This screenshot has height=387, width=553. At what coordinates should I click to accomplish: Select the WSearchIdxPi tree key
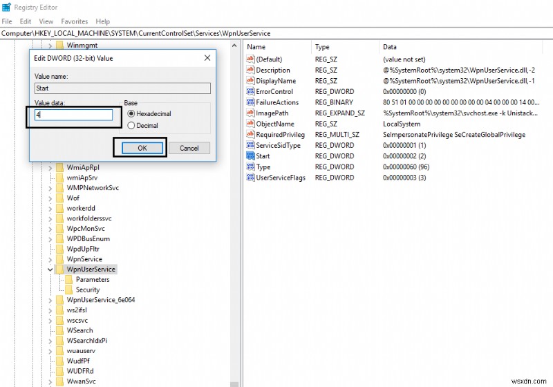pyautogui.click(x=87, y=341)
